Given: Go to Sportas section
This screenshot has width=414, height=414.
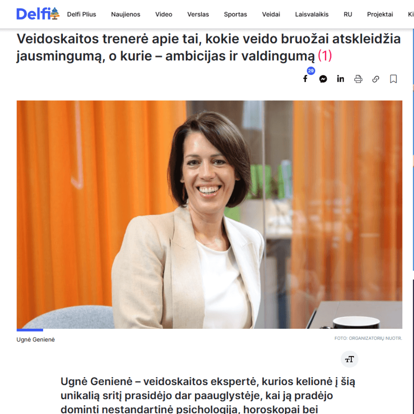Looking at the screenshot, I should coord(236,14).
